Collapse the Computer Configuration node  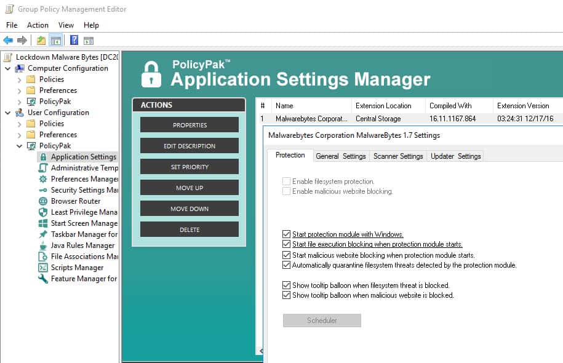coord(8,68)
